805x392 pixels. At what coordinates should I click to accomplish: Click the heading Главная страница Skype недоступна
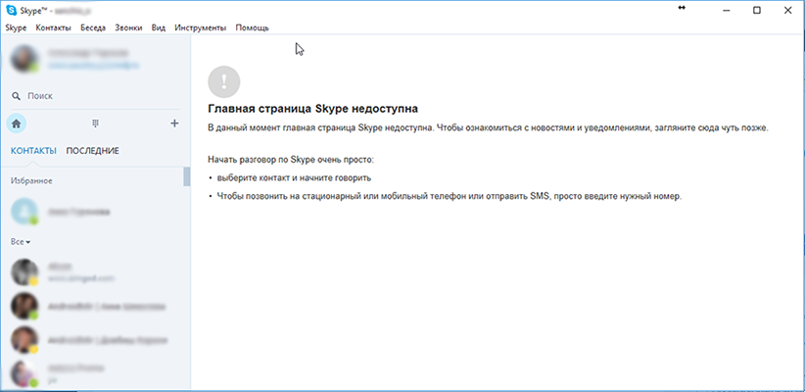pyautogui.click(x=312, y=109)
